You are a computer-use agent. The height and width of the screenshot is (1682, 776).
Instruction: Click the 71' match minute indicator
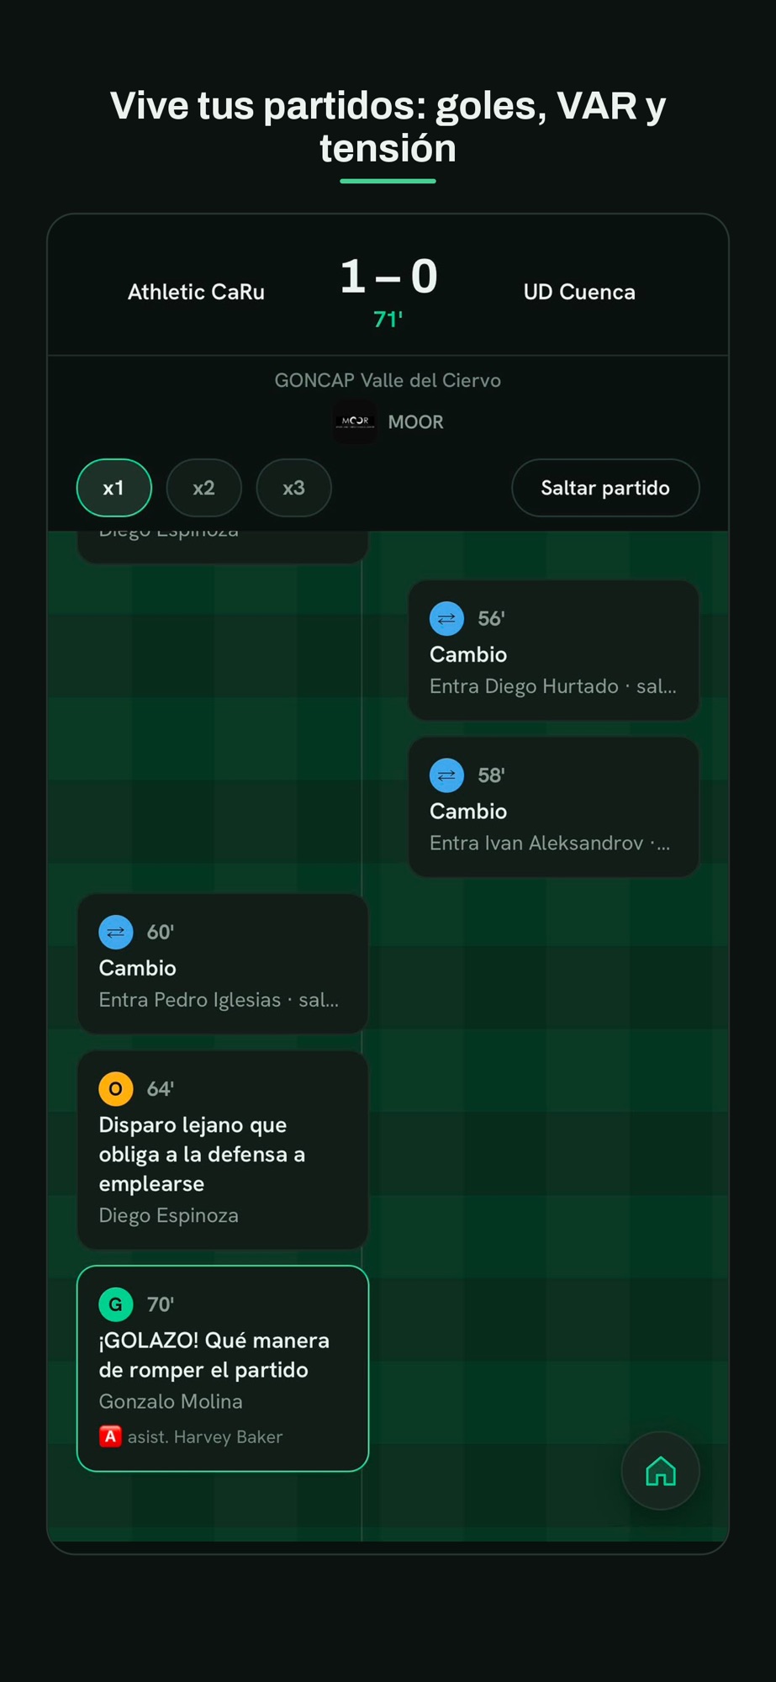(x=388, y=320)
